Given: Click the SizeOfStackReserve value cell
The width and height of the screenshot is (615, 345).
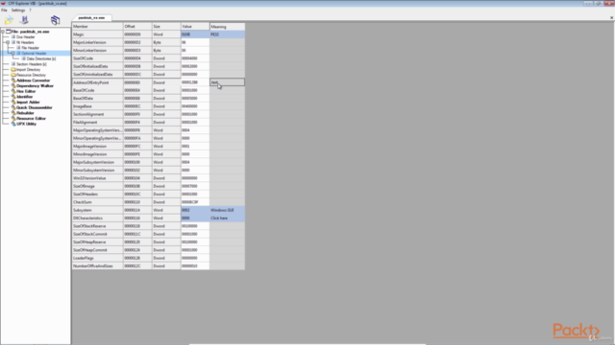Looking at the screenshot, I should tap(195, 226).
